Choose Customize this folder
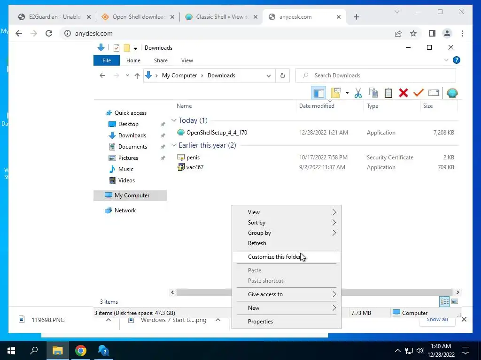 (x=287, y=257)
